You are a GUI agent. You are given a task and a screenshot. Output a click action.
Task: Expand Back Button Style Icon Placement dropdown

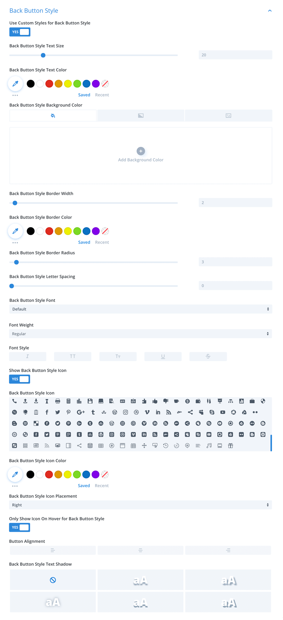click(140, 505)
